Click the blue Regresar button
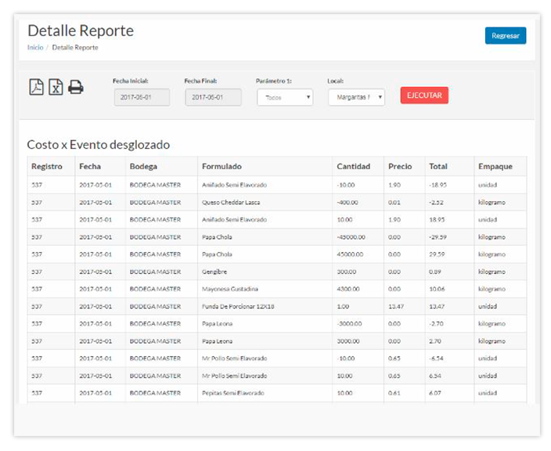 [x=505, y=36]
